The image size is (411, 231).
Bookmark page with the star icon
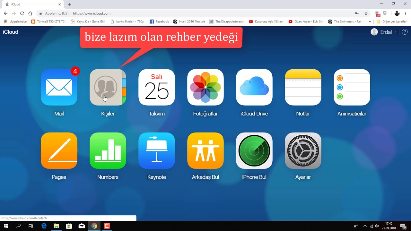point(366,13)
